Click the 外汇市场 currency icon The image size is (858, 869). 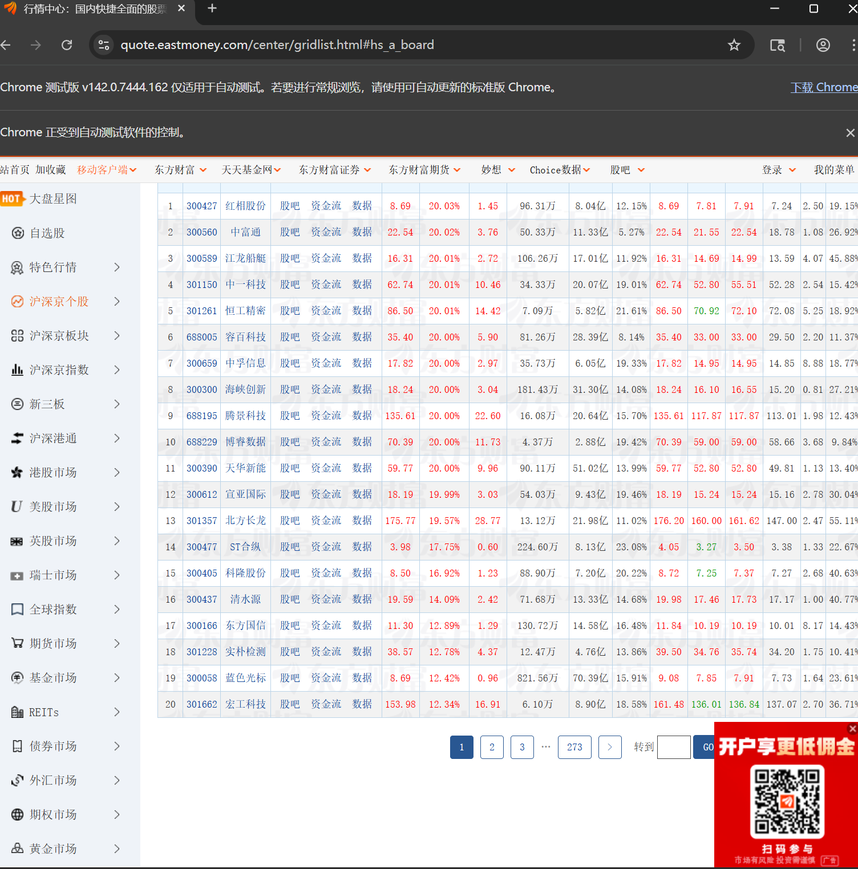coord(18,780)
